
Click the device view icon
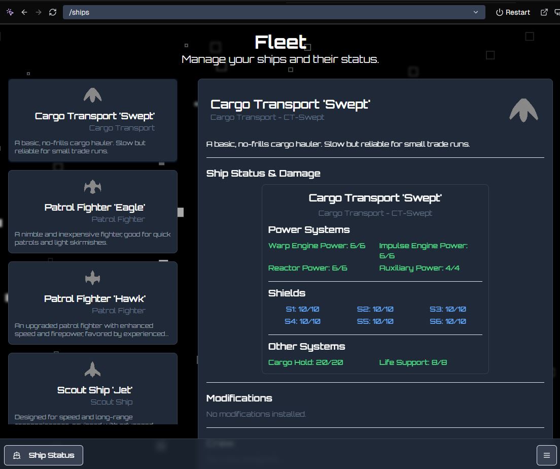[x=557, y=12]
